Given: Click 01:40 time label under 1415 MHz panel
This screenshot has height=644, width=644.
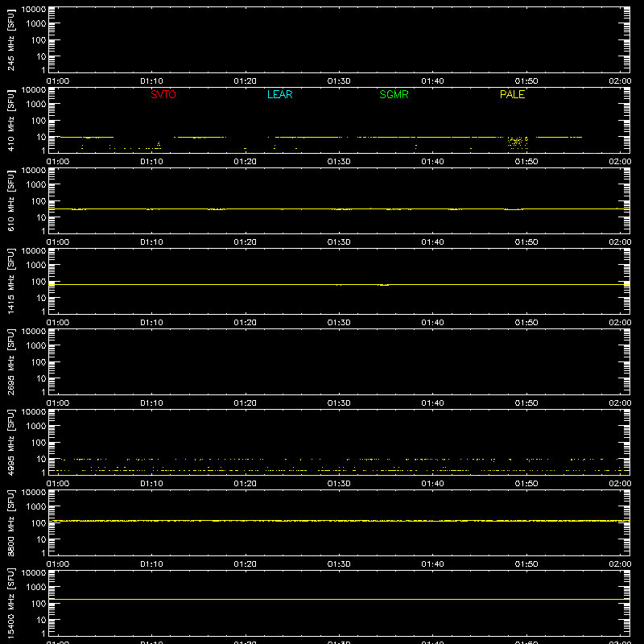Looking at the screenshot, I should point(432,323).
